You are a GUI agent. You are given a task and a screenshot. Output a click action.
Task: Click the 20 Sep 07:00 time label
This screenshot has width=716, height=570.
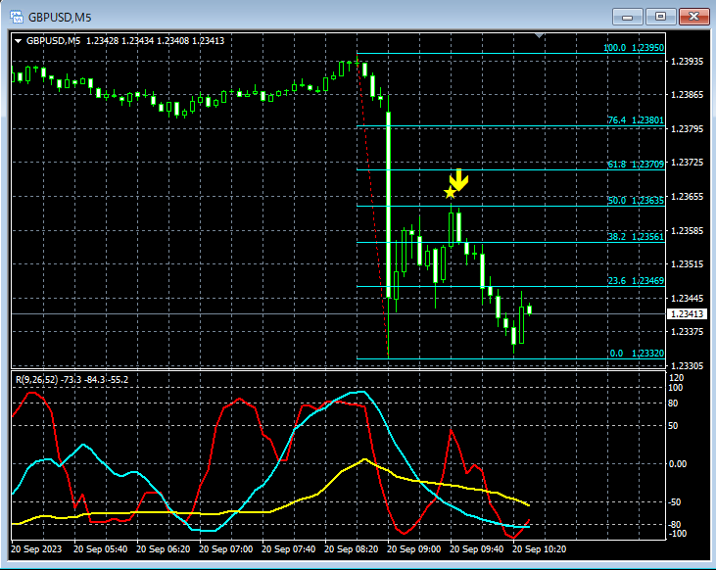tap(225, 549)
